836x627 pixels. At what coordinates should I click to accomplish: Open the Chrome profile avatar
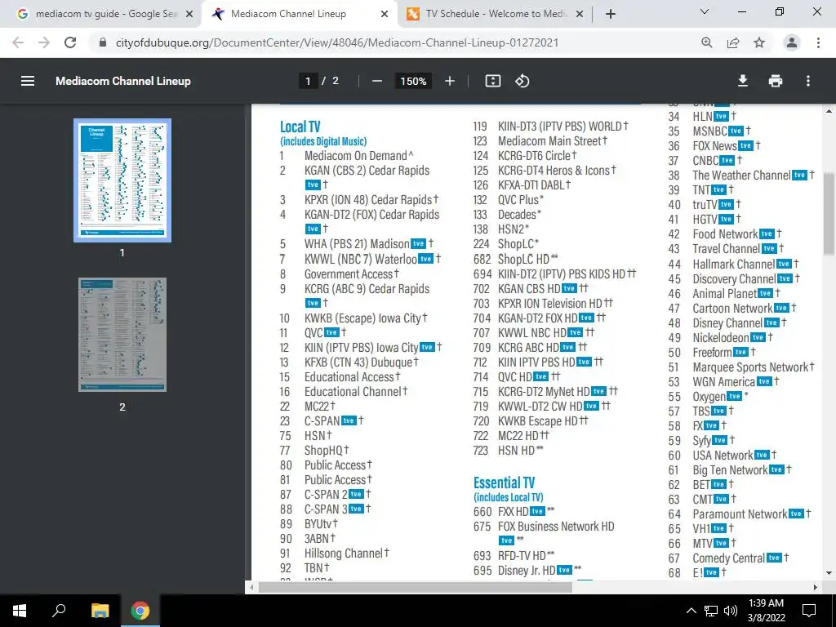(x=792, y=42)
